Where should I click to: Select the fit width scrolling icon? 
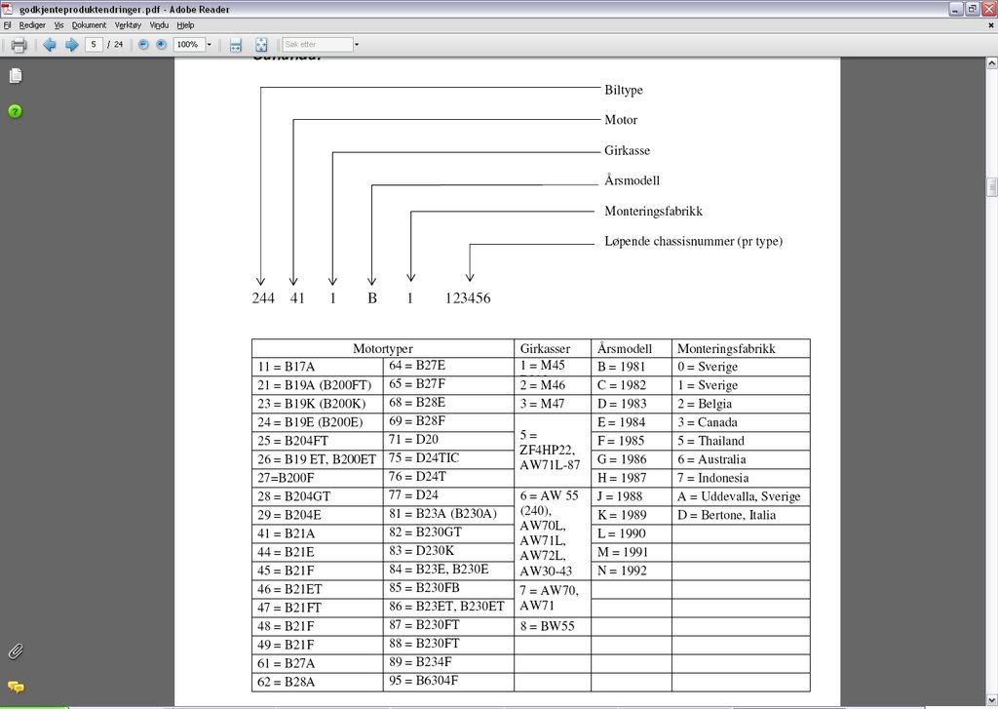pyautogui.click(x=235, y=45)
